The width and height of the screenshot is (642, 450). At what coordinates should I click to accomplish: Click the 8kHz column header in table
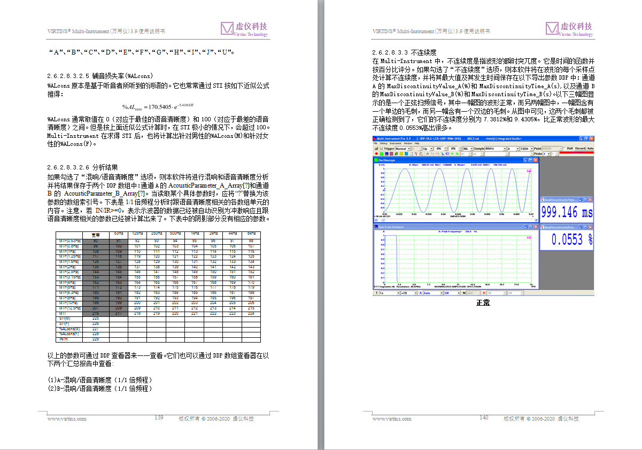pyautogui.click(x=251, y=234)
